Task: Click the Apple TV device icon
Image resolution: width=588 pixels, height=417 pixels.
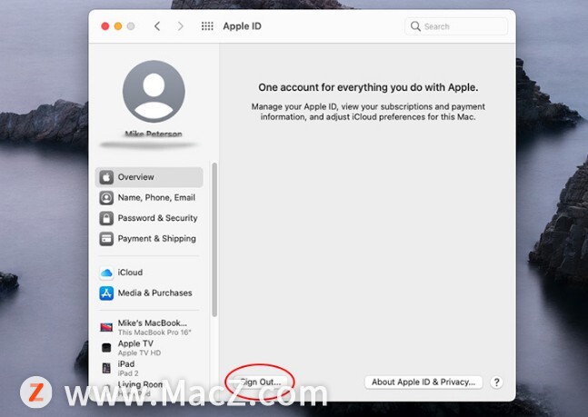Action: click(106, 348)
